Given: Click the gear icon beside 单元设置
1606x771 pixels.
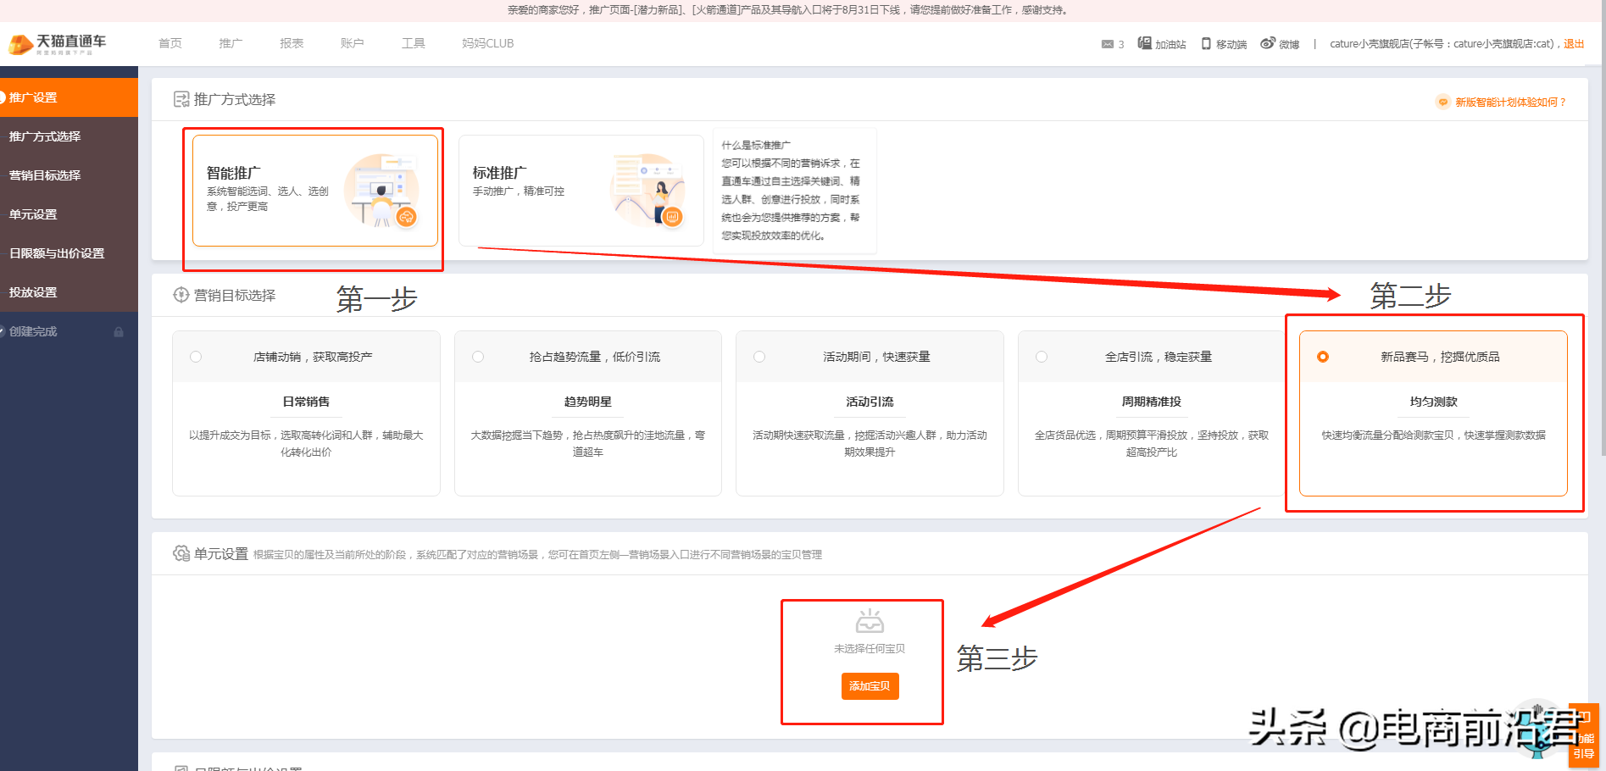Looking at the screenshot, I should (x=181, y=553).
